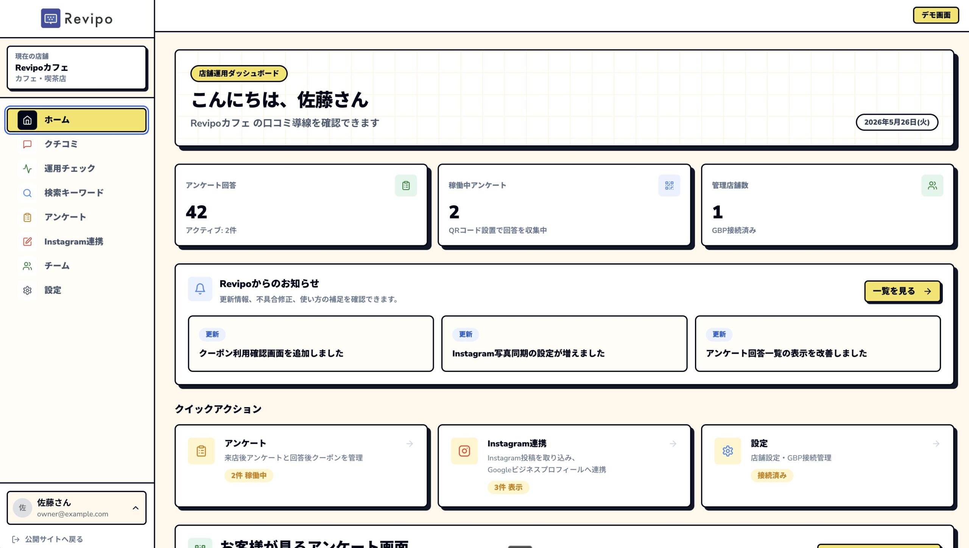The image size is (969, 548).
Task: Click the クチコミ speech bubble icon
Action: click(27, 144)
